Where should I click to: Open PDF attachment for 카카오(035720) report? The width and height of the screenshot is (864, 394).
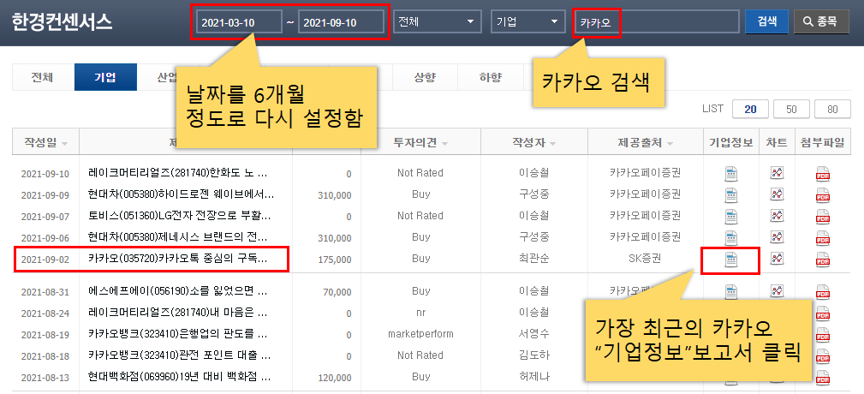(823, 259)
